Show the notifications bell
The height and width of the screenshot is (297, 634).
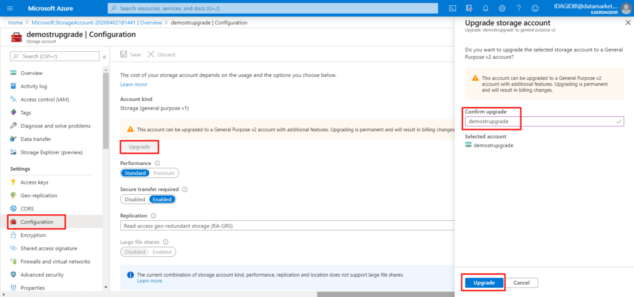click(485, 8)
